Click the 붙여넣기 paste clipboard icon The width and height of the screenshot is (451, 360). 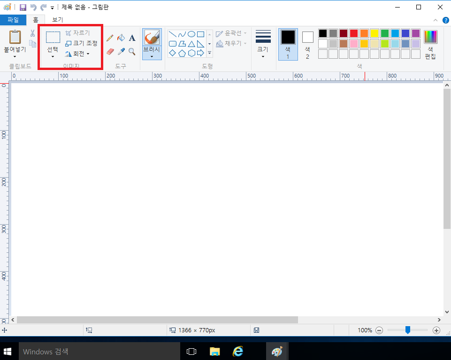(15, 37)
